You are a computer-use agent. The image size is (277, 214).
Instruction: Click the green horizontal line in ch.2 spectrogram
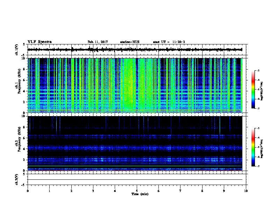click(x=135, y=166)
